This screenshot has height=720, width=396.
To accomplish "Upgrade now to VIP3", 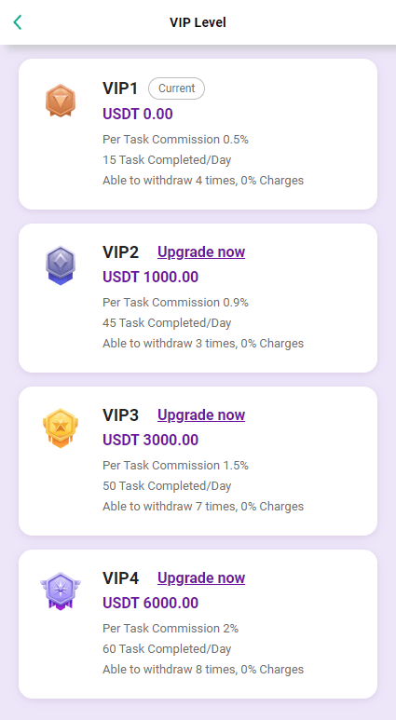I will [201, 414].
